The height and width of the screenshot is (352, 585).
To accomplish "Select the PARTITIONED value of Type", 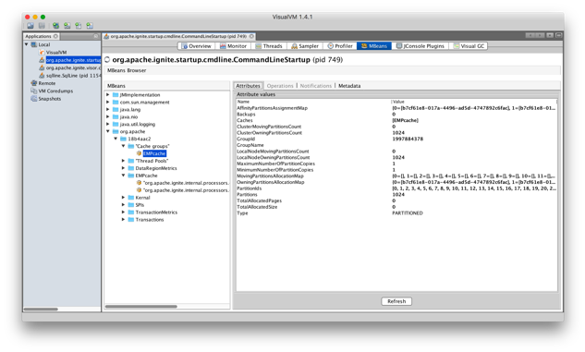I will (x=408, y=212).
